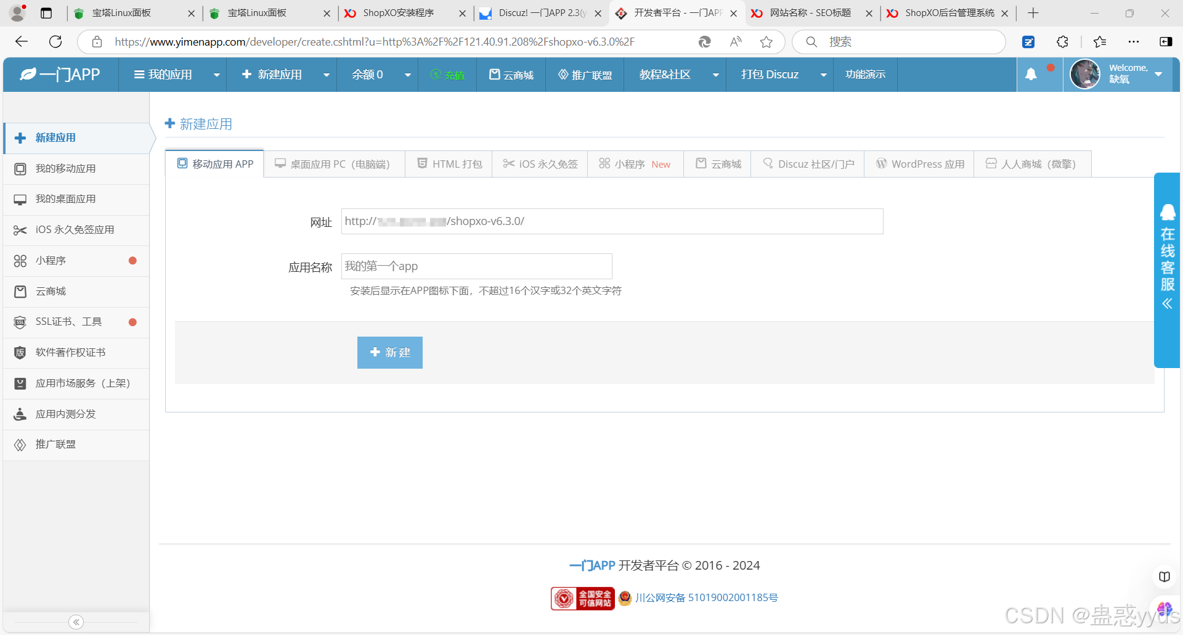This screenshot has width=1183, height=635.
Task: Add page to favorites star icon
Action: coord(766,41)
